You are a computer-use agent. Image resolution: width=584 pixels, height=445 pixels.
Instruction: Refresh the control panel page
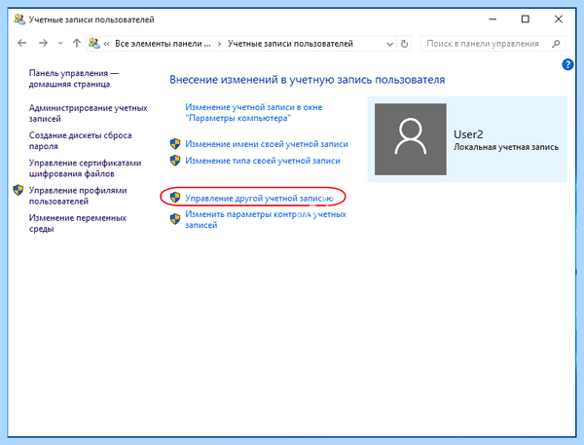coord(404,44)
